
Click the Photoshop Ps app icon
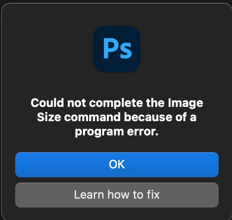117,49
